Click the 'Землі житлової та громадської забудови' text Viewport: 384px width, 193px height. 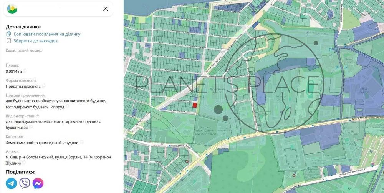coord(42,143)
